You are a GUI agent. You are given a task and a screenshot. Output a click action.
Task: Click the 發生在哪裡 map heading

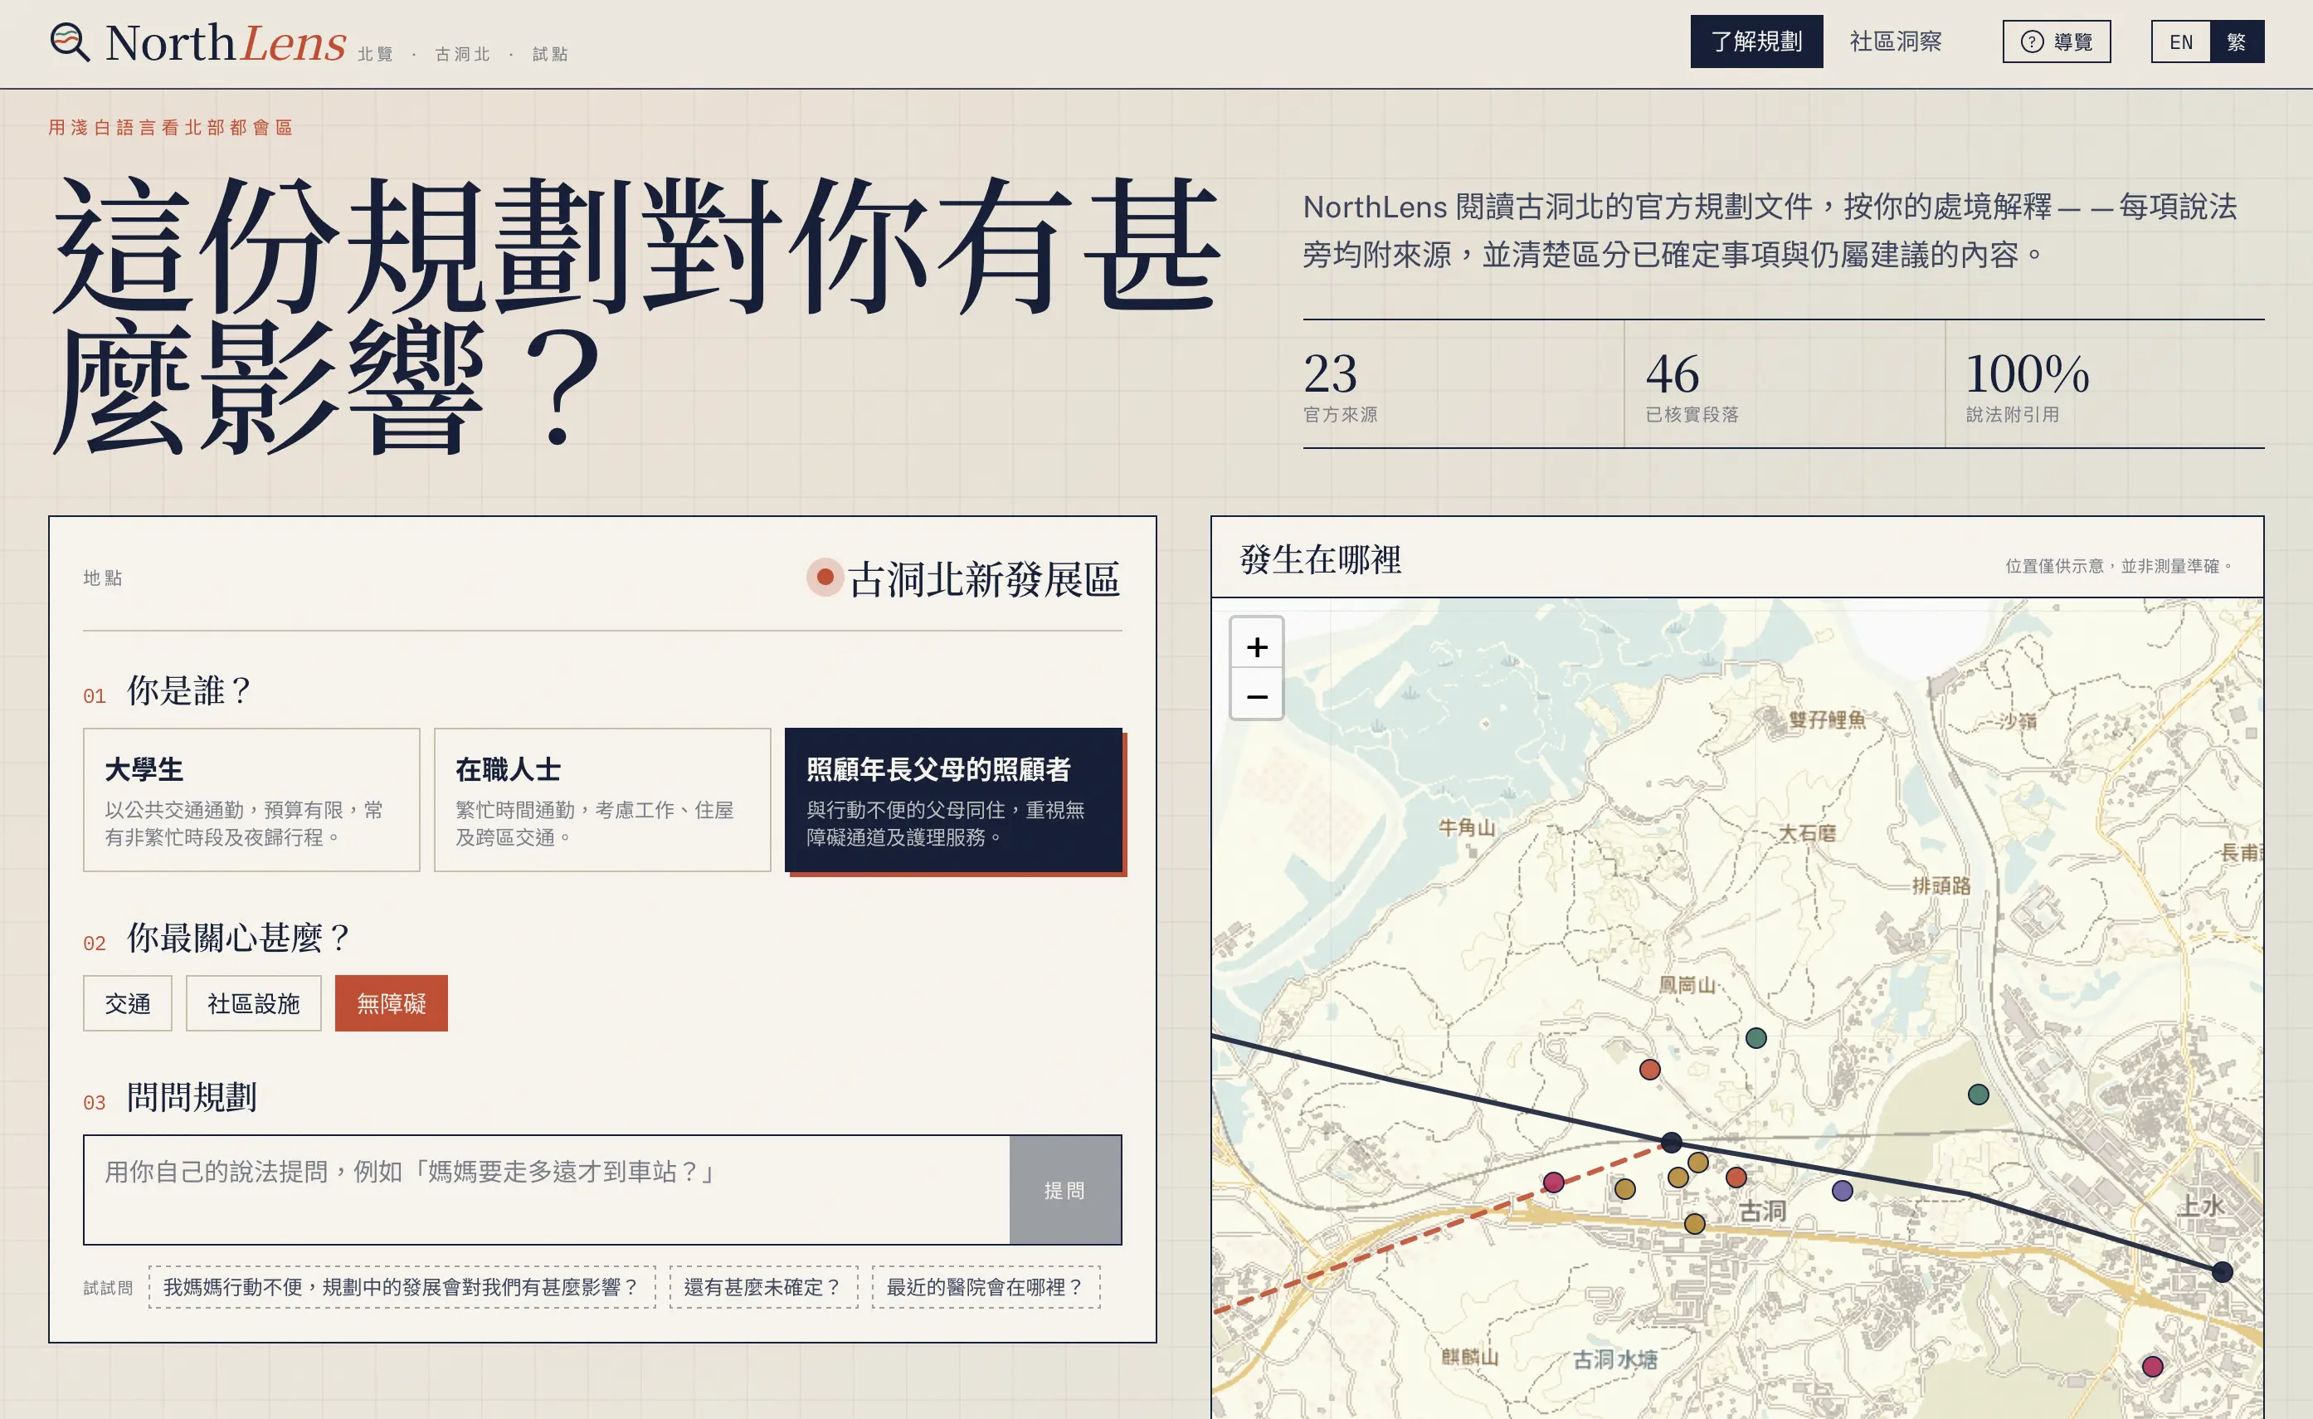point(1320,559)
